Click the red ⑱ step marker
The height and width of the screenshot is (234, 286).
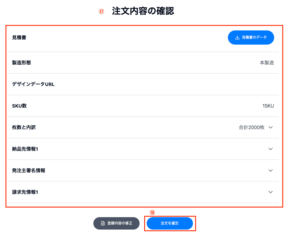coord(152,212)
